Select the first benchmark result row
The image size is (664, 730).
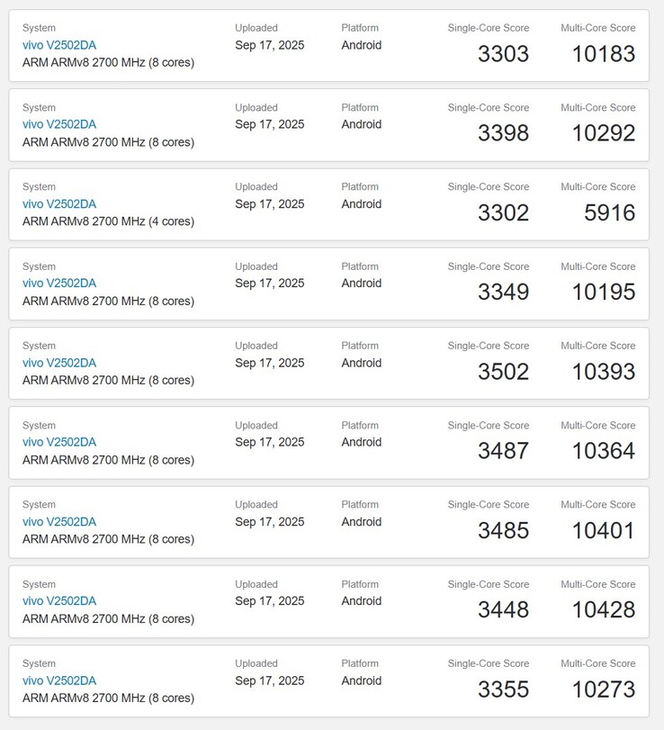[332, 45]
